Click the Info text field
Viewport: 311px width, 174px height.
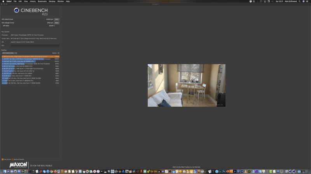tap(35, 46)
